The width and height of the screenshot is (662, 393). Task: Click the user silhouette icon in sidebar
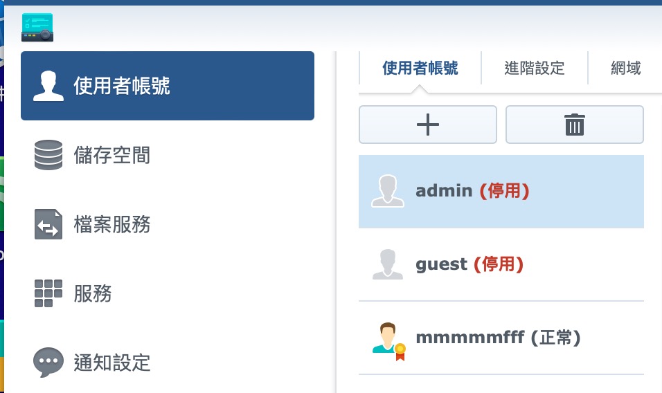pos(48,86)
